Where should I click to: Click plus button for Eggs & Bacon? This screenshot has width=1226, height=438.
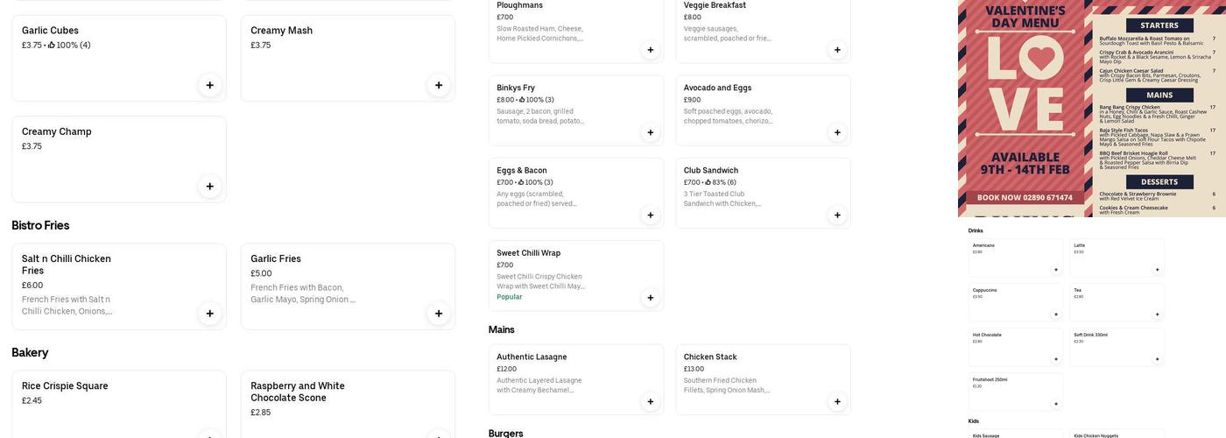[x=650, y=215]
